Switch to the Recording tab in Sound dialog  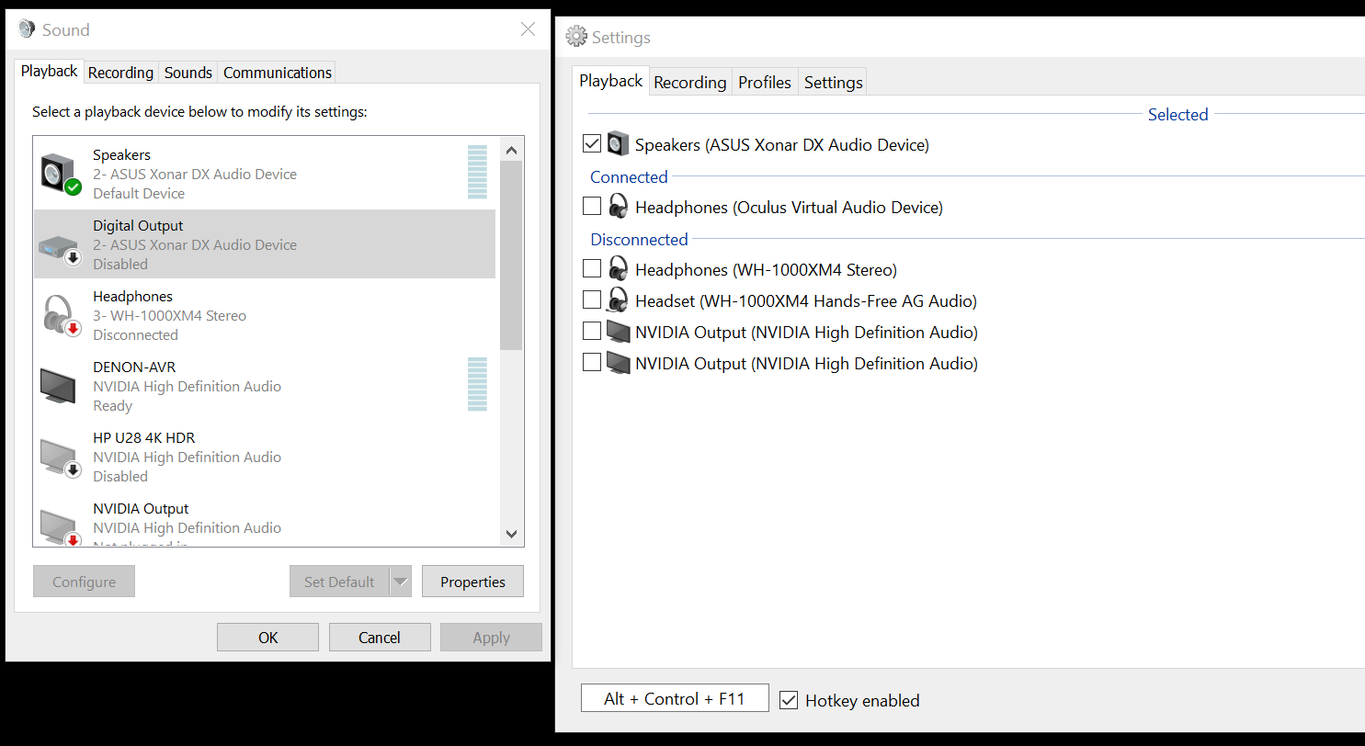click(x=120, y=72)
